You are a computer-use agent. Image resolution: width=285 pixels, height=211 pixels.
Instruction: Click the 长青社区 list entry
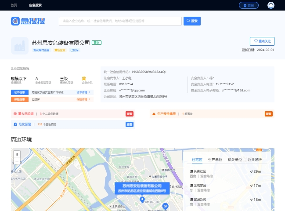click(225, 174)
